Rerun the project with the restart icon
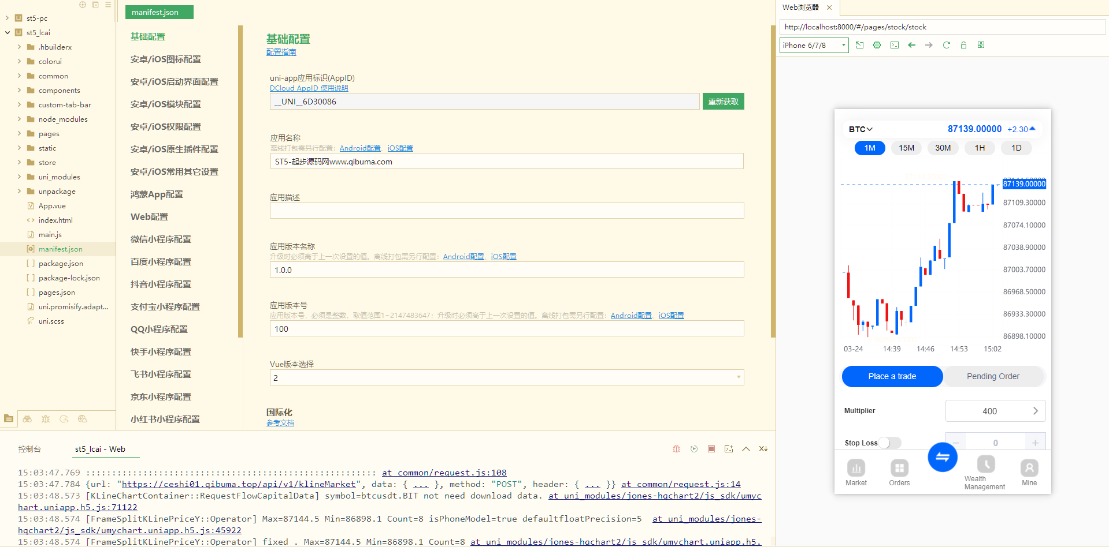The width and height of the screenshot is (1109, 547). point(694,449)
